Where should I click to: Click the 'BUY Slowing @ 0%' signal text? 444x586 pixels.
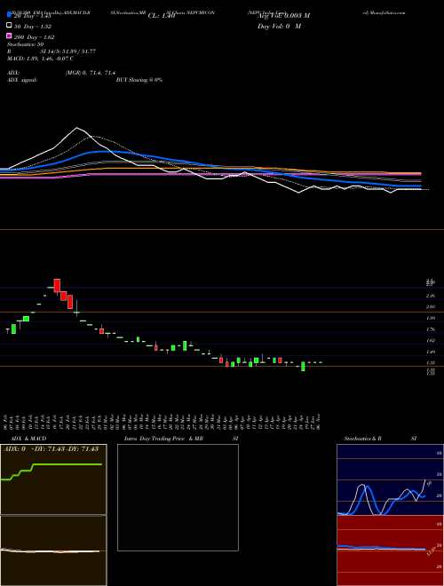(139, 80)
